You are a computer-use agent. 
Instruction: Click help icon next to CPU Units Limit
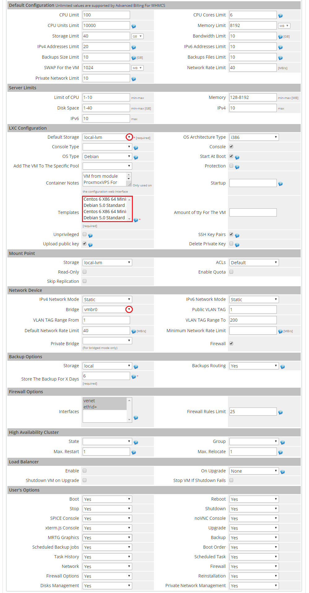tap(133, 26)
